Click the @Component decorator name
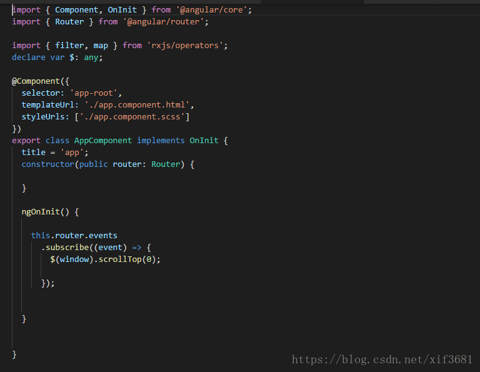The width and height of the screenshot is (480, 372). (x=36, y=81)
